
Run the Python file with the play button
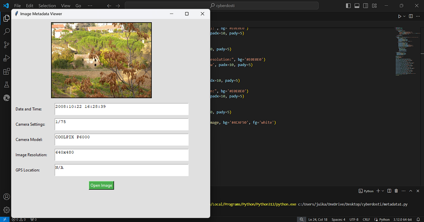[x=399, y=16]
